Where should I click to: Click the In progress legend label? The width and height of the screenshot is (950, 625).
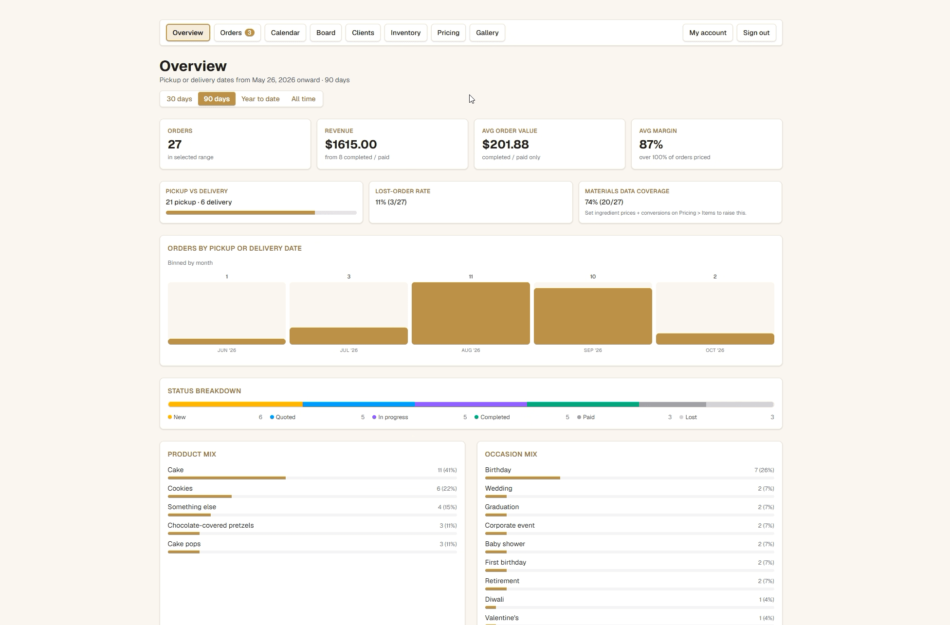pos(393,417)
